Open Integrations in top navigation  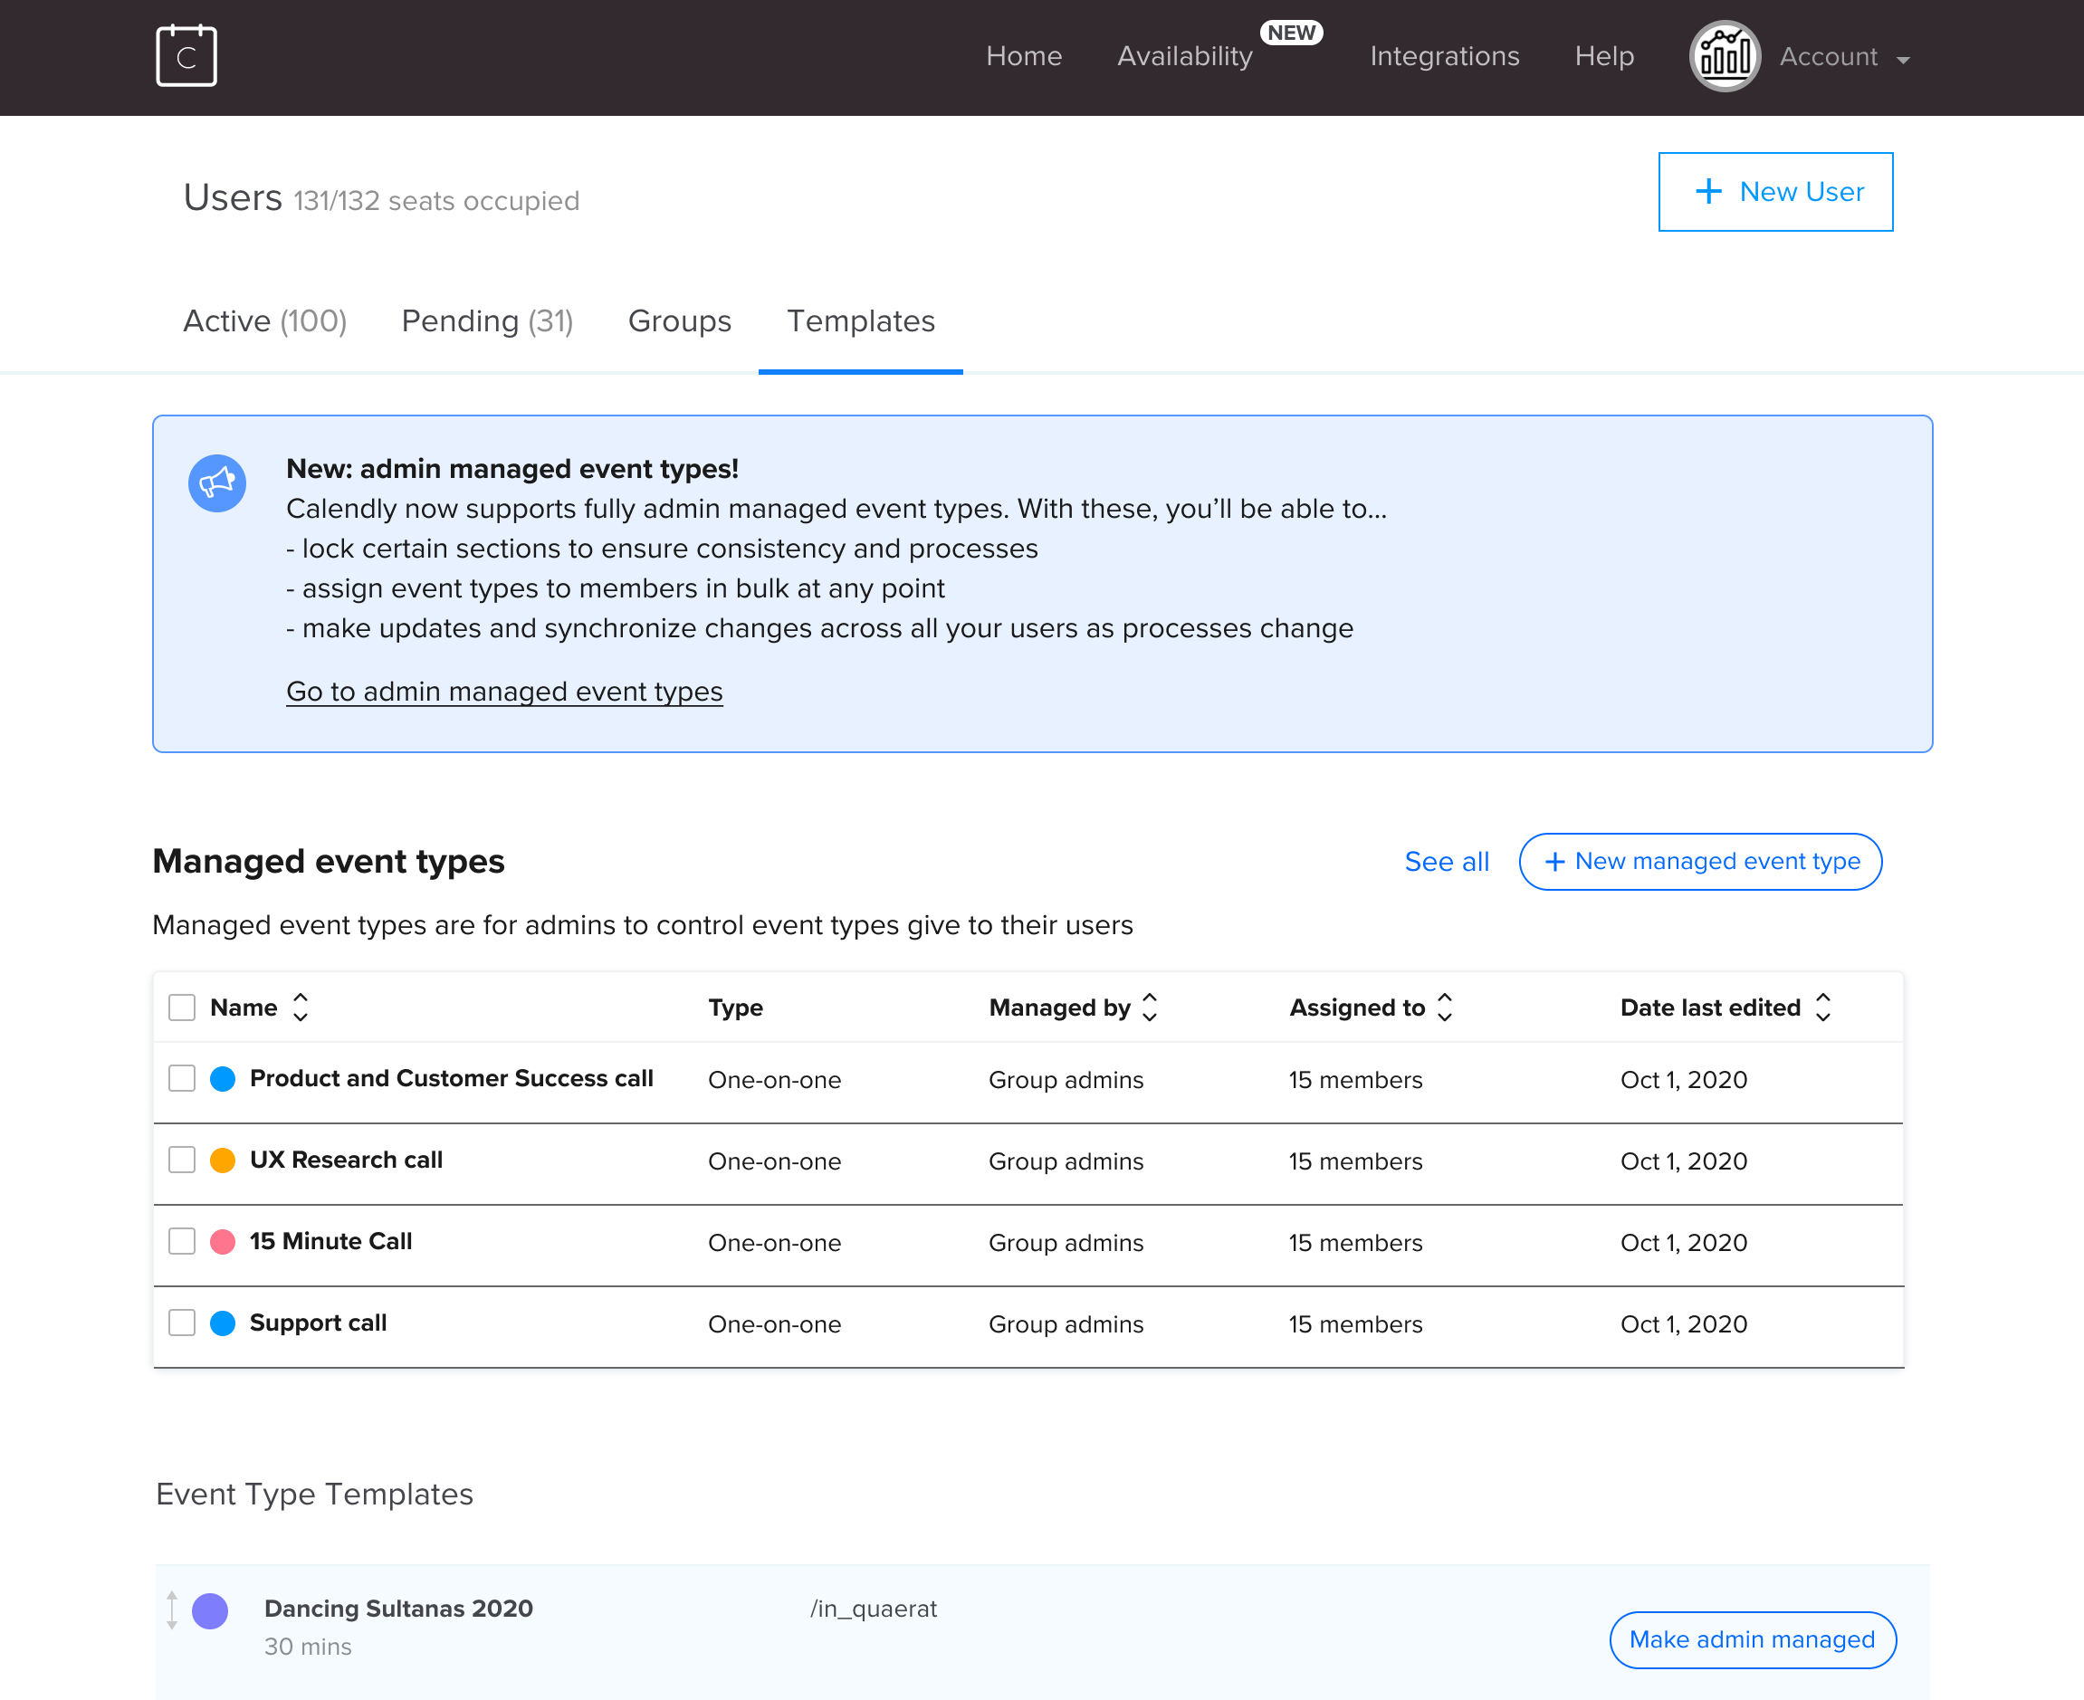[x=1445, y=56]
